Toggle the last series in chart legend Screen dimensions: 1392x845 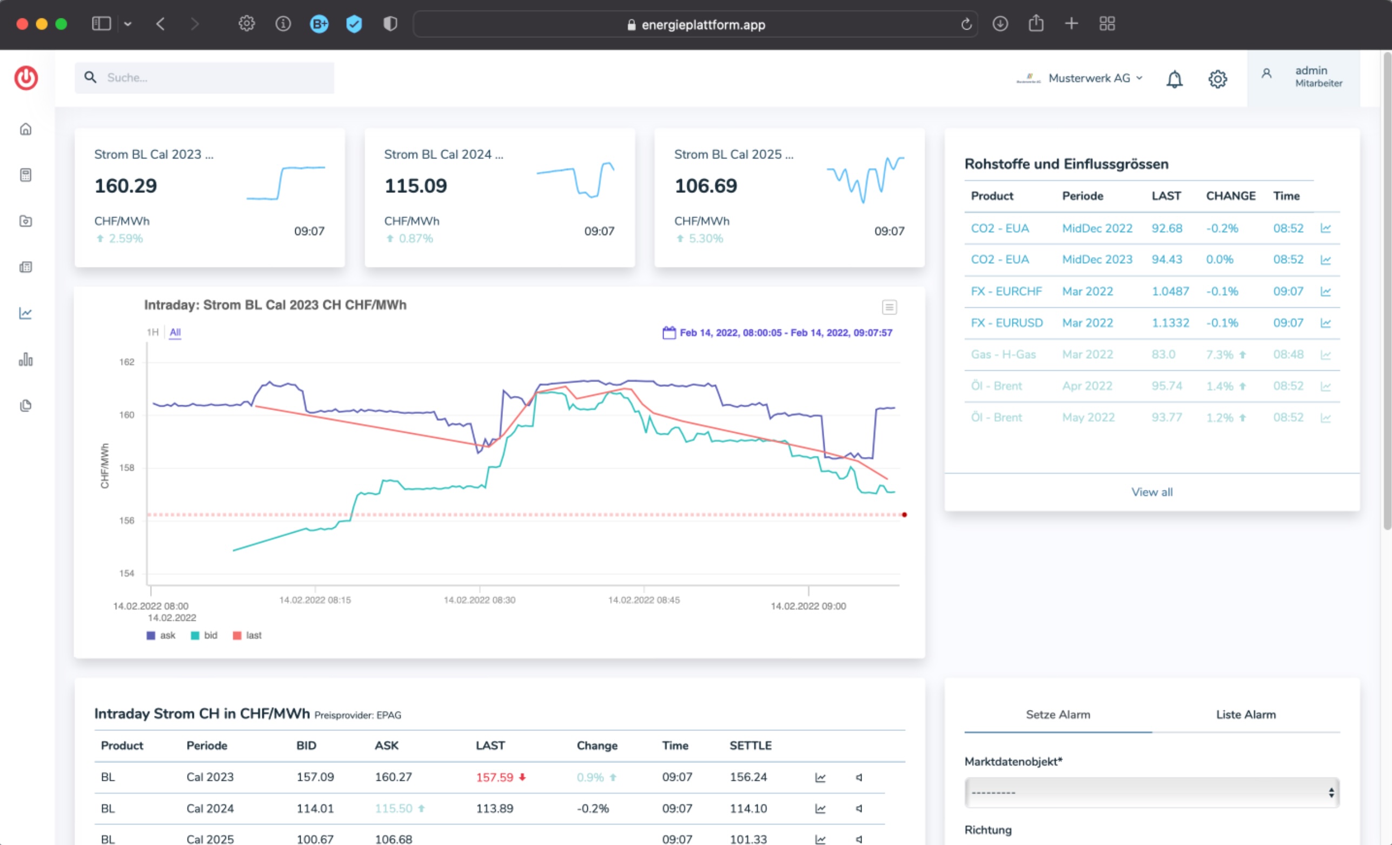pos(247,635)
